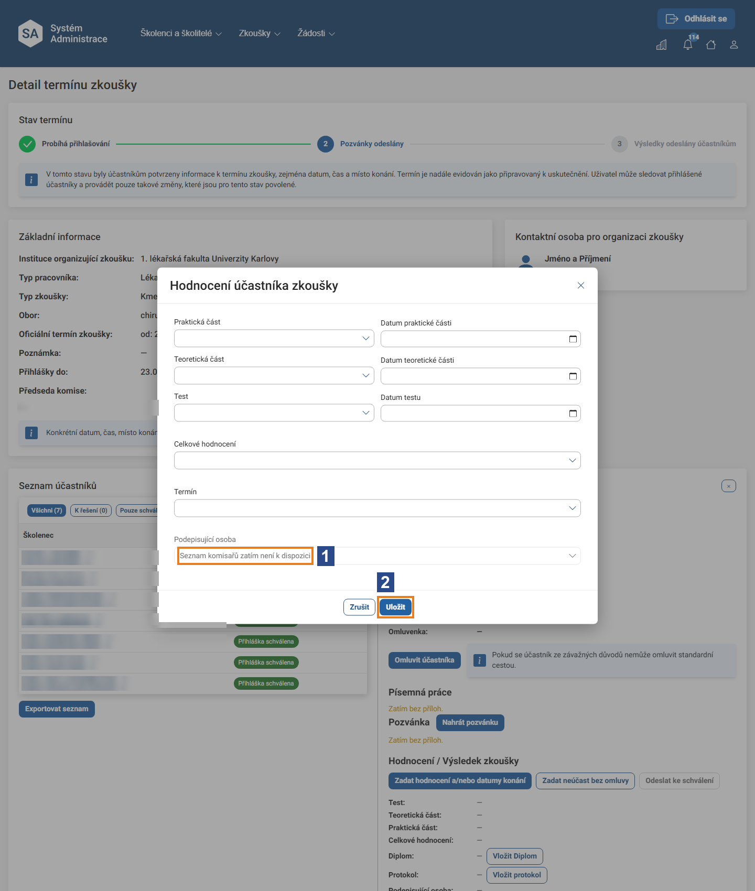Open the notifications bell icon
Screen dimensions: 755x891
[688, 45]
